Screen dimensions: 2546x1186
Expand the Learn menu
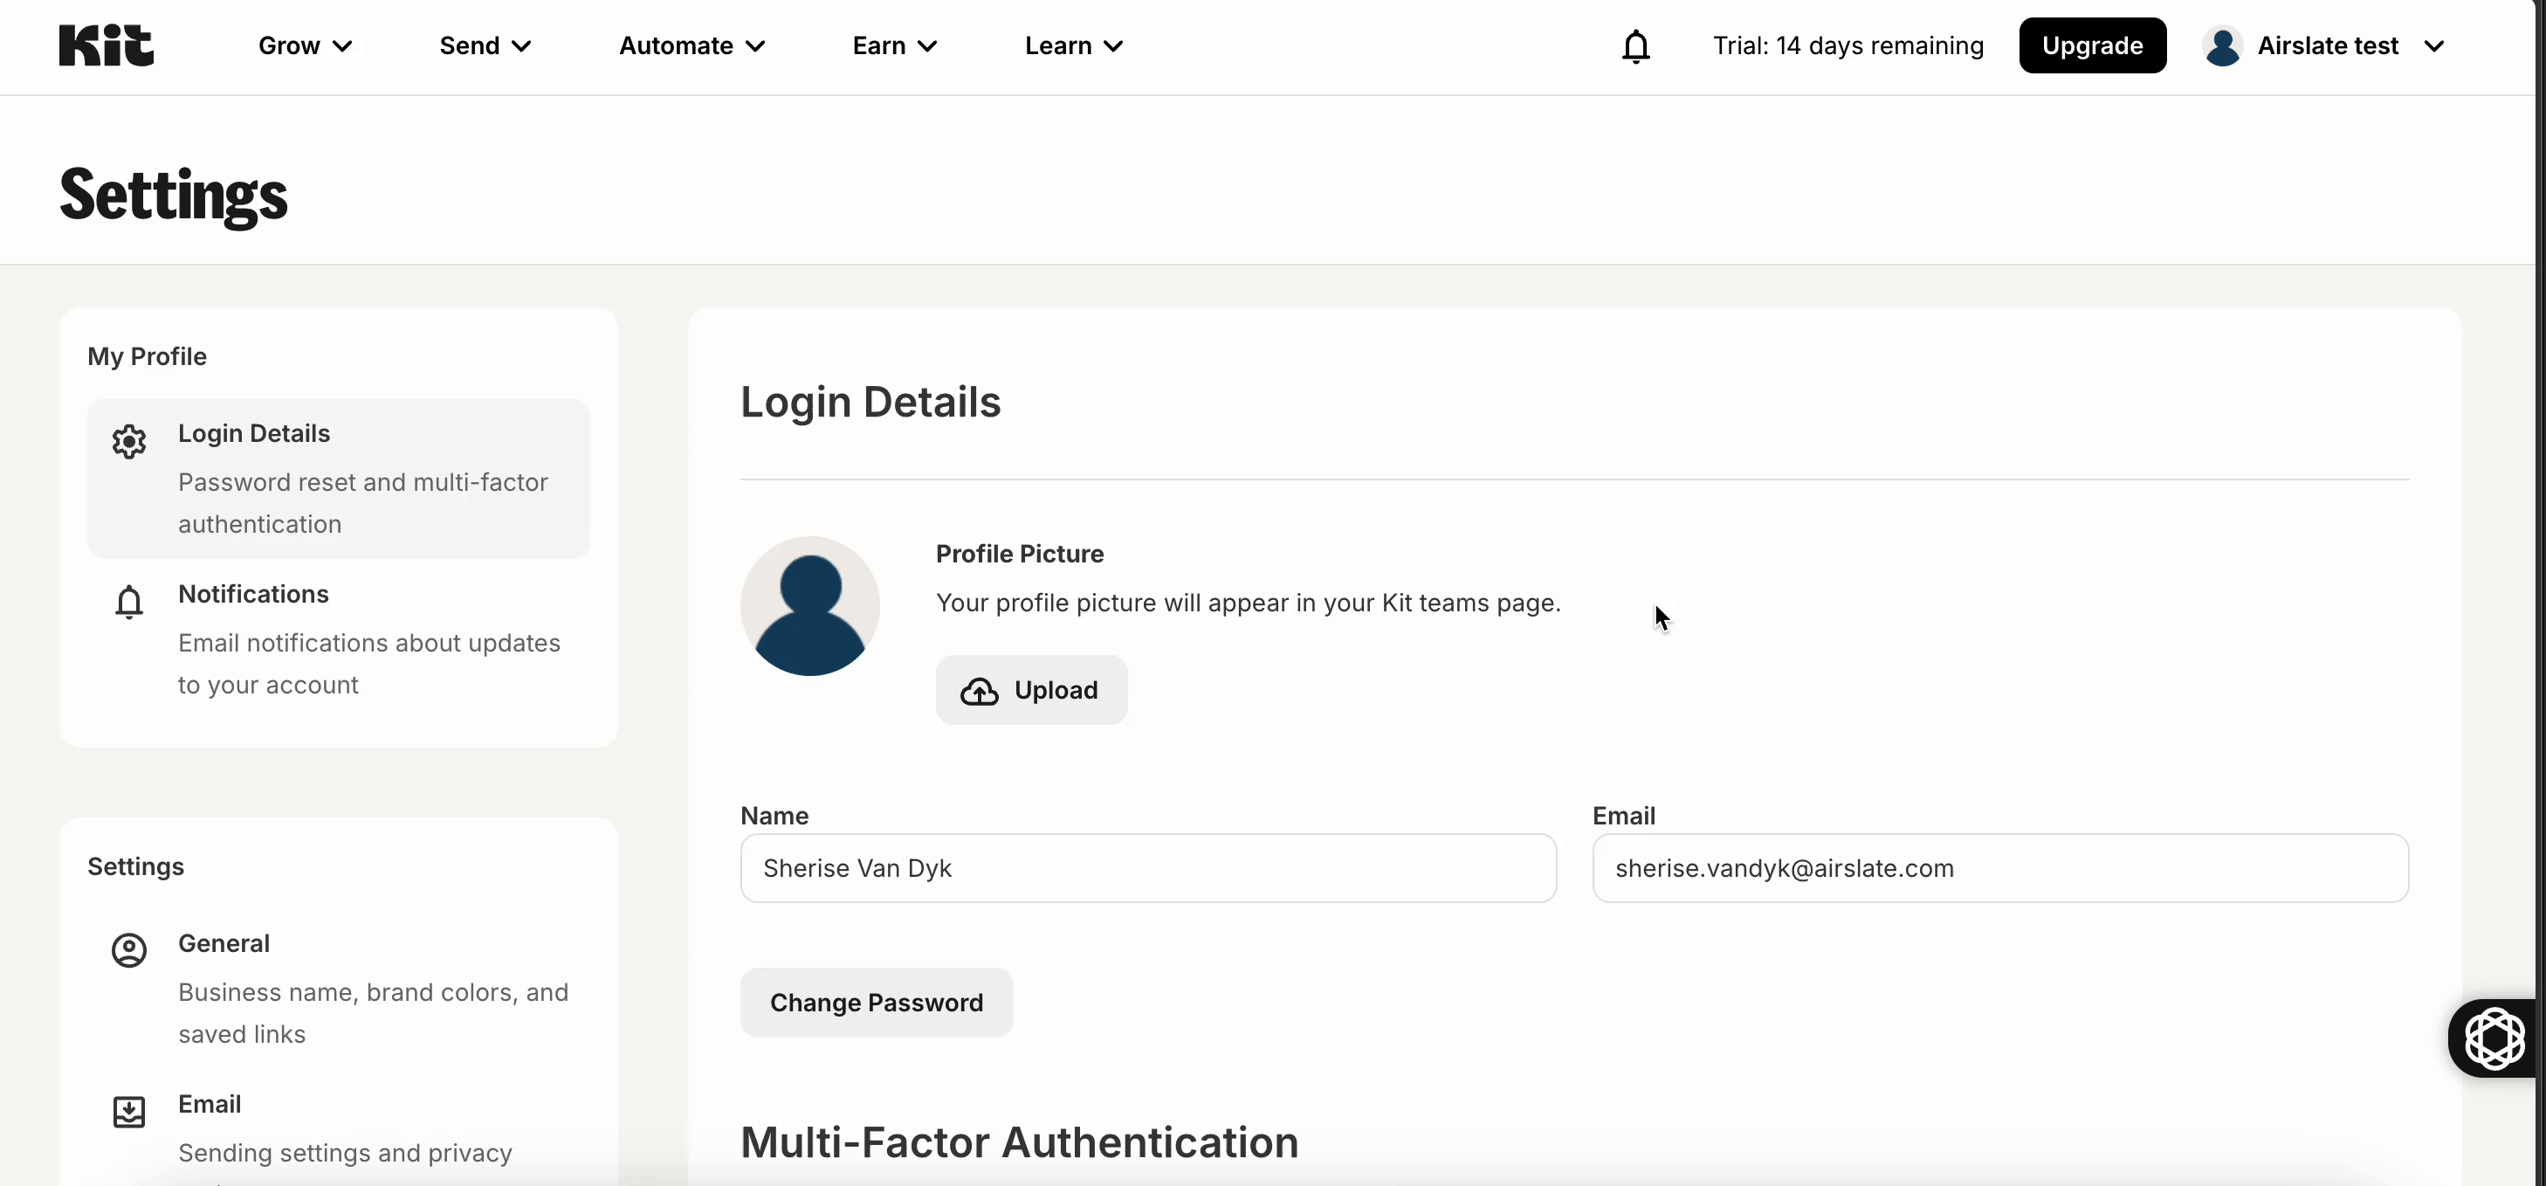(1073, 46)
